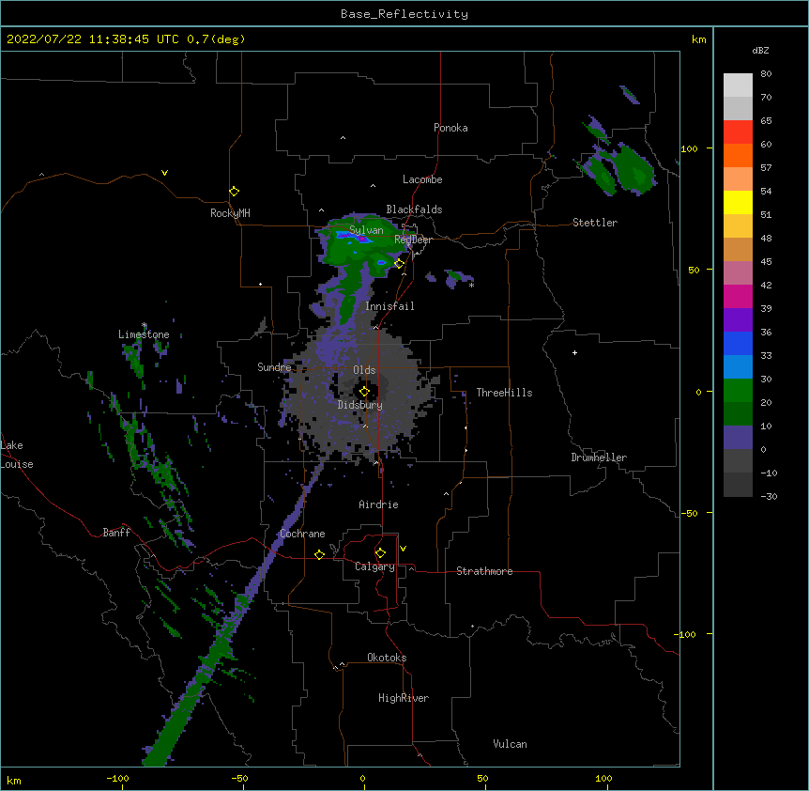Select the Lake Louise label
The image size is (809, 791).
coord(17,455)
